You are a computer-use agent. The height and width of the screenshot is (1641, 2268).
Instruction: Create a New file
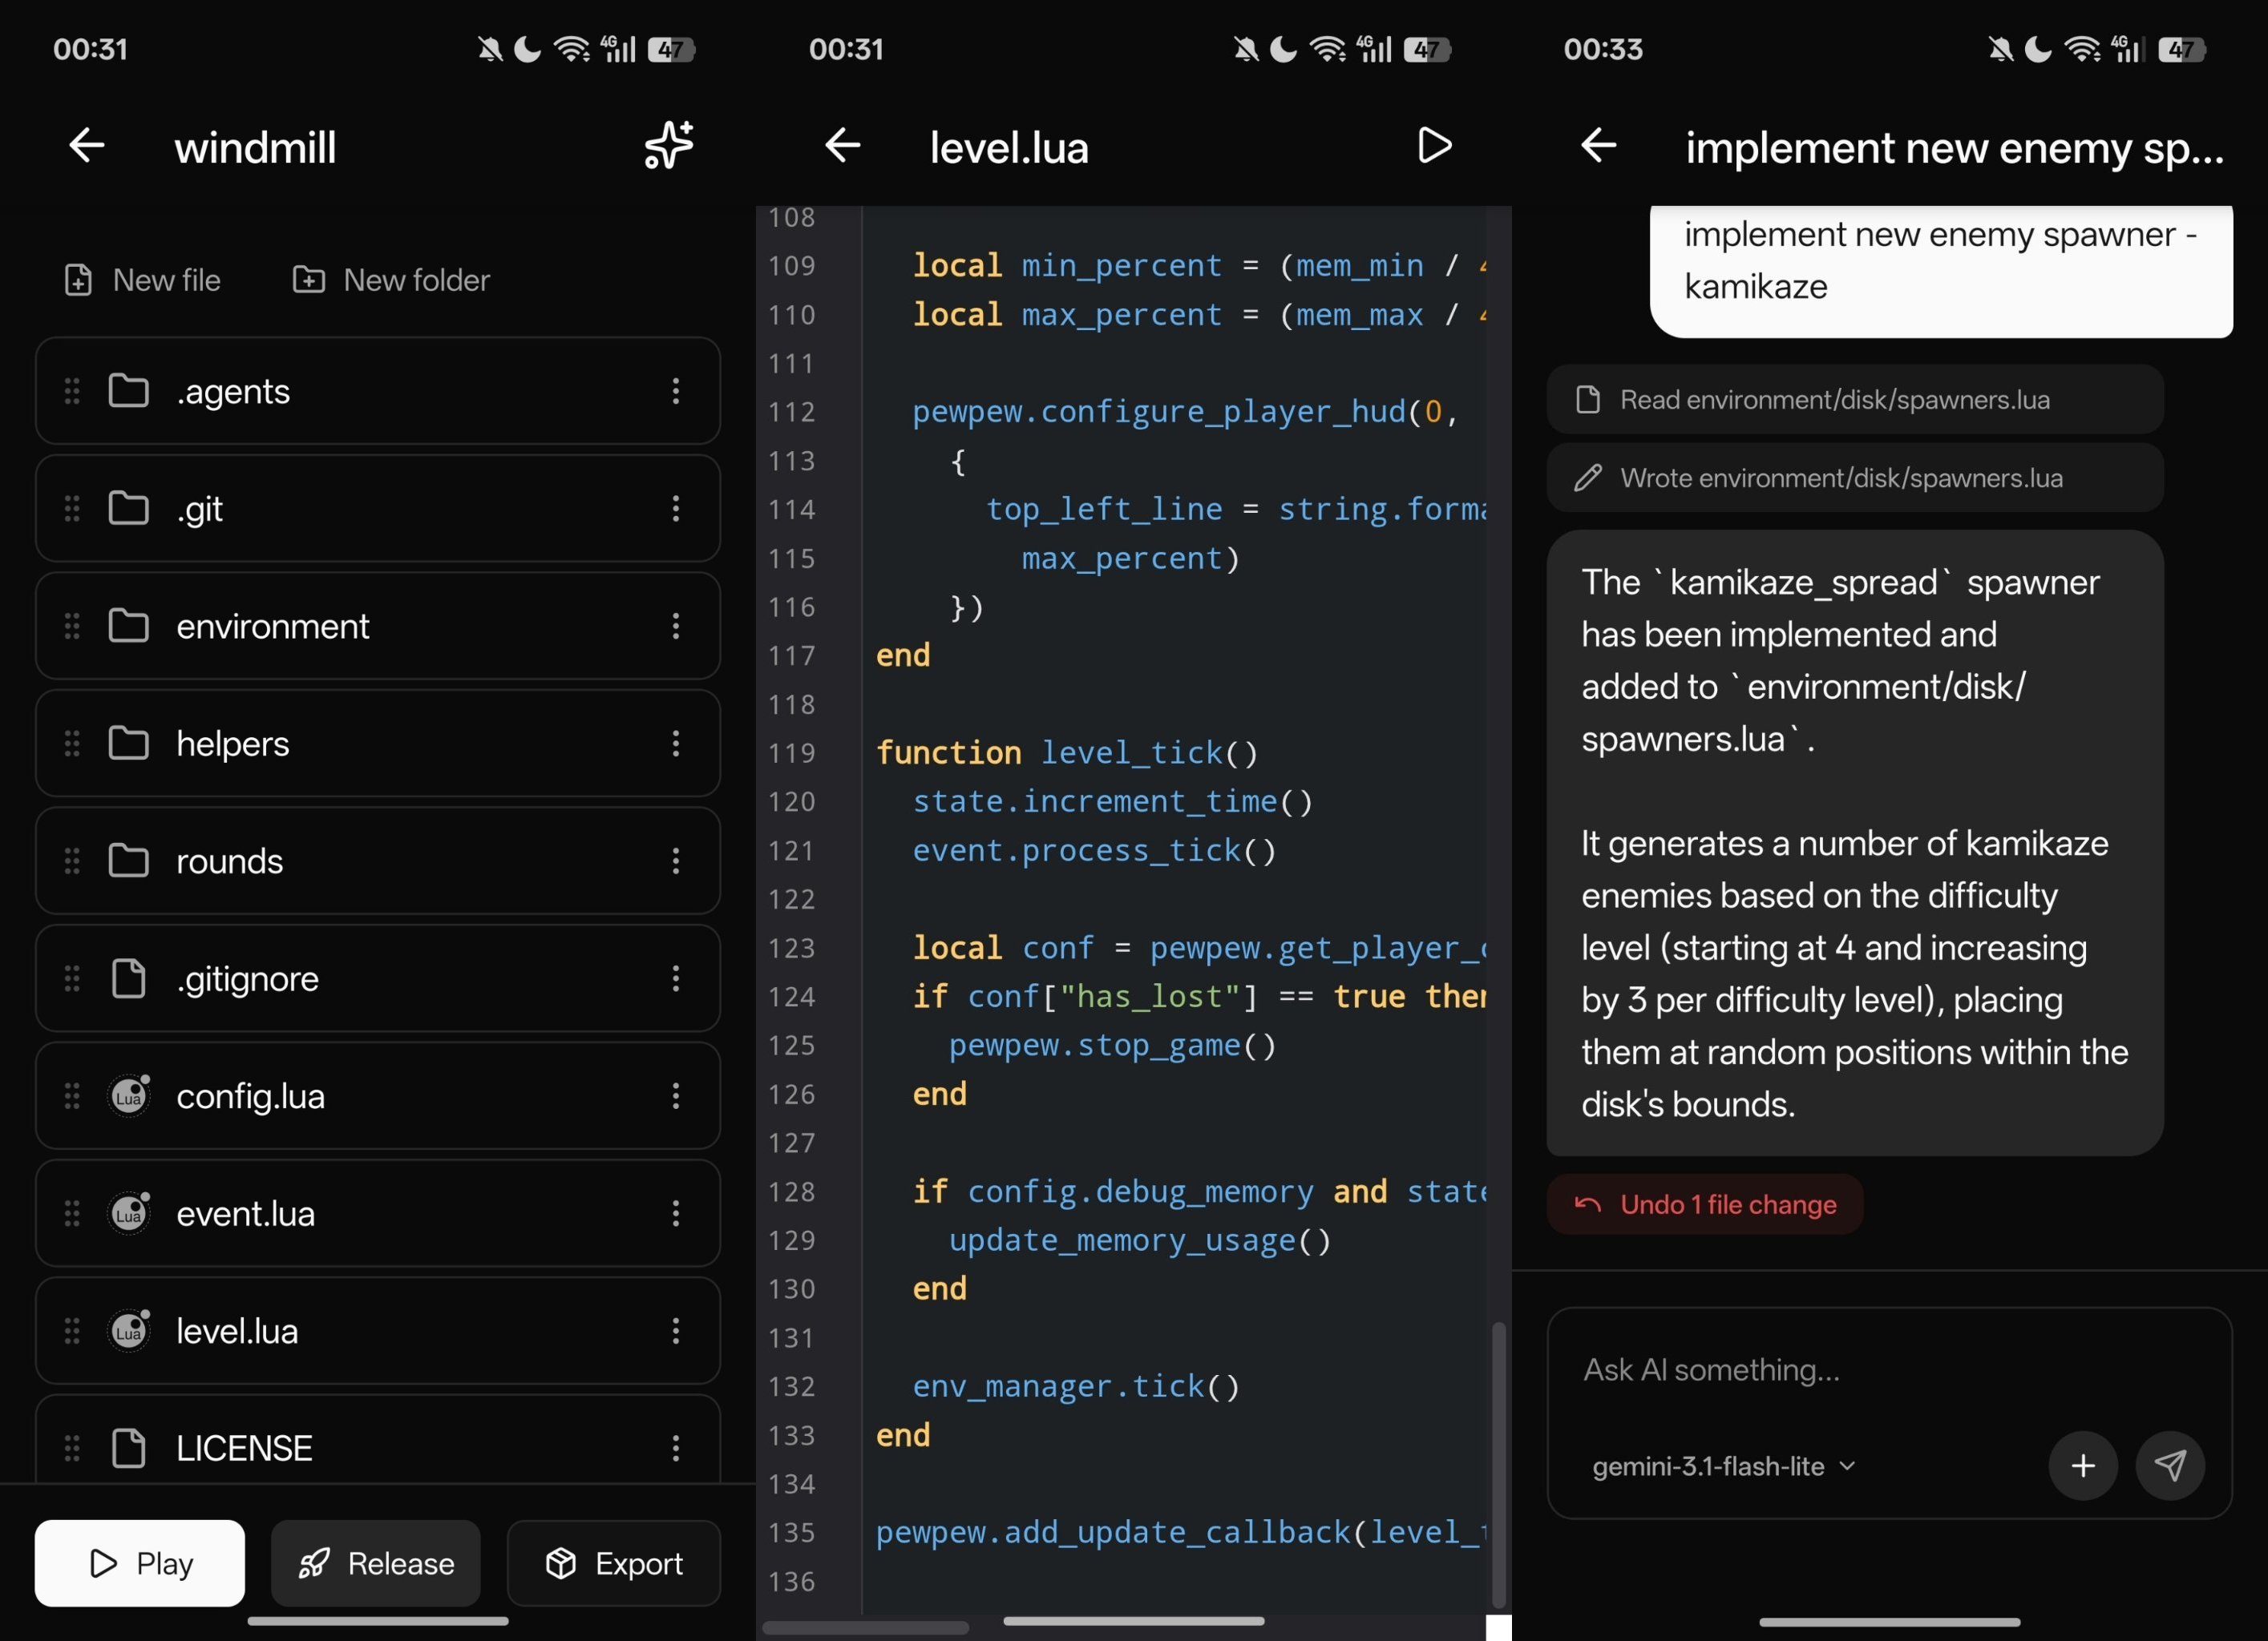click(x=142, y=280)
